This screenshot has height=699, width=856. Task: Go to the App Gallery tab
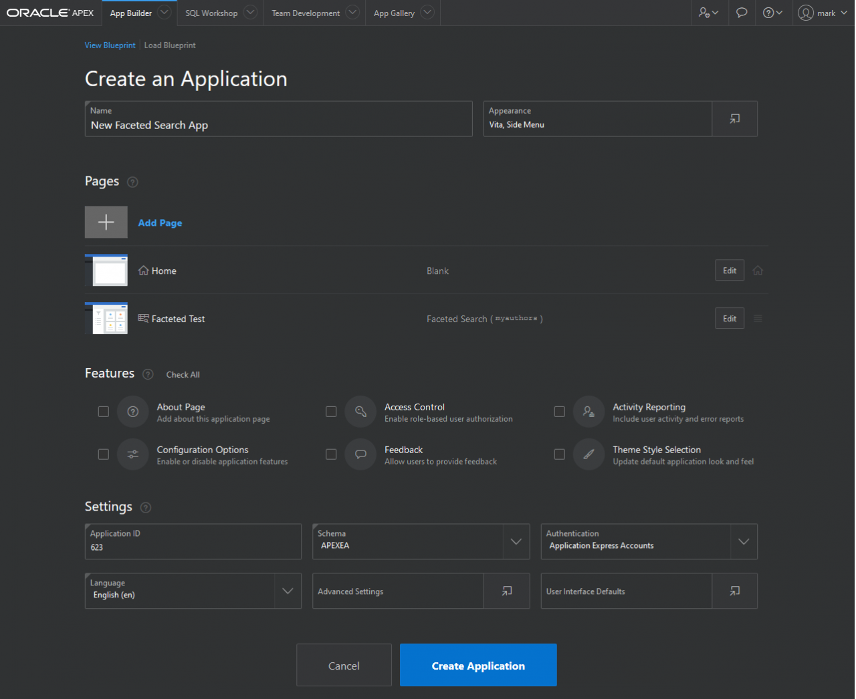click(394, 13)
